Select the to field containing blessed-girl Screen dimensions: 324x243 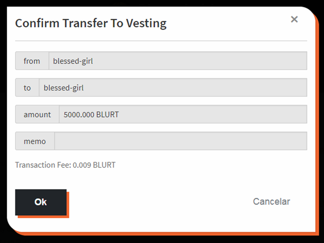coord(173,87)
